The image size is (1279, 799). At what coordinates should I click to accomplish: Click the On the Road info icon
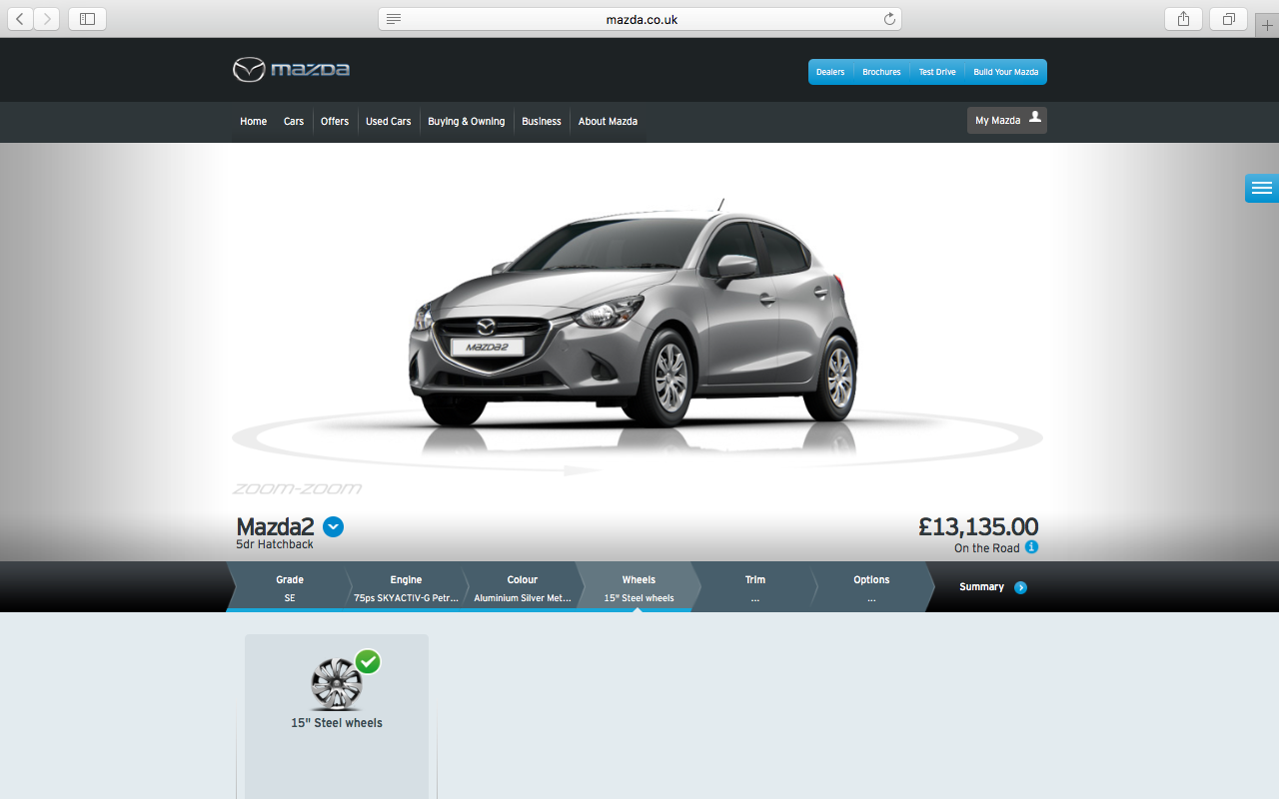click(x=1032, y=547)
